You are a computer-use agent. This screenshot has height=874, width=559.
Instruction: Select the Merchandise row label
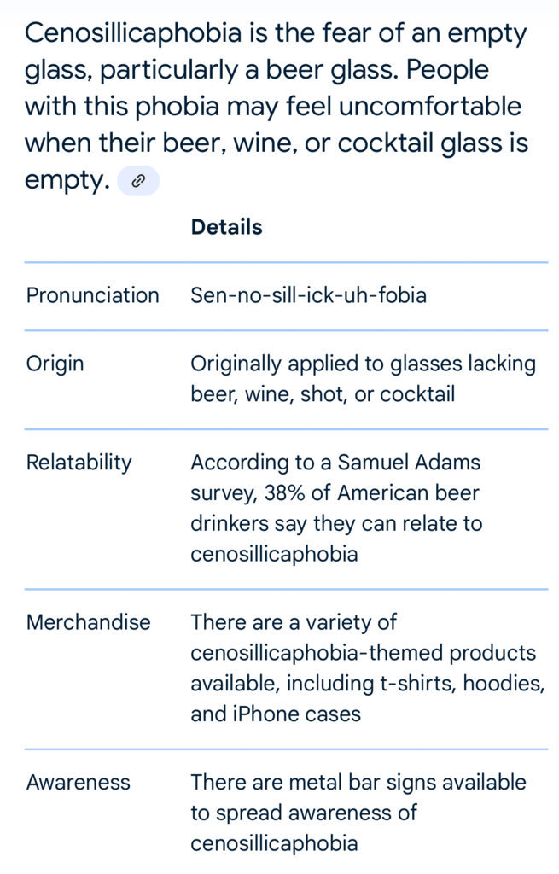88,622
